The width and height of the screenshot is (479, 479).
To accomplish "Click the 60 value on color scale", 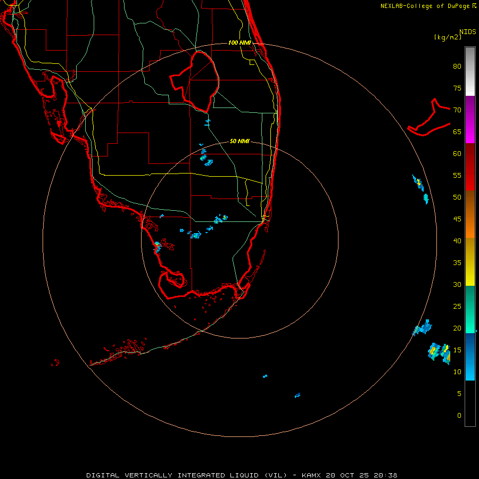I will tap(457, 154).
